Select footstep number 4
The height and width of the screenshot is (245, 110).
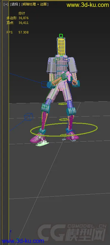coord(40,137)
